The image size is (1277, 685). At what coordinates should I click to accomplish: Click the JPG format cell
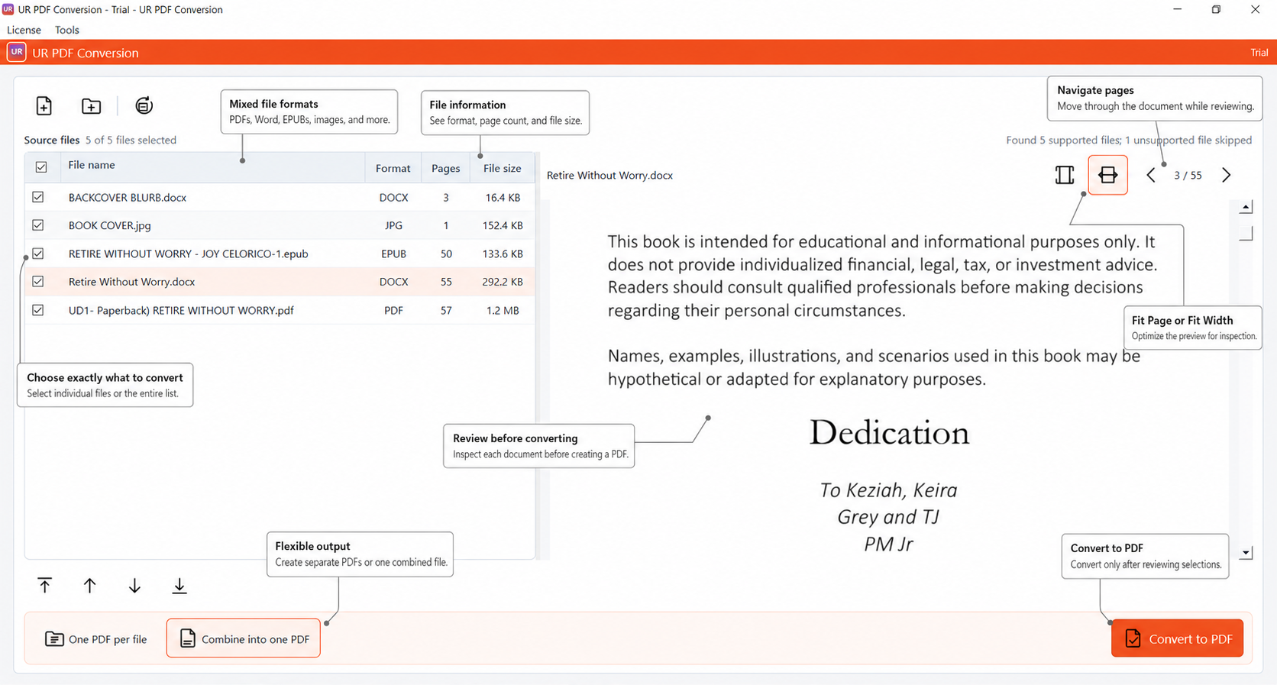coord(393,225)
